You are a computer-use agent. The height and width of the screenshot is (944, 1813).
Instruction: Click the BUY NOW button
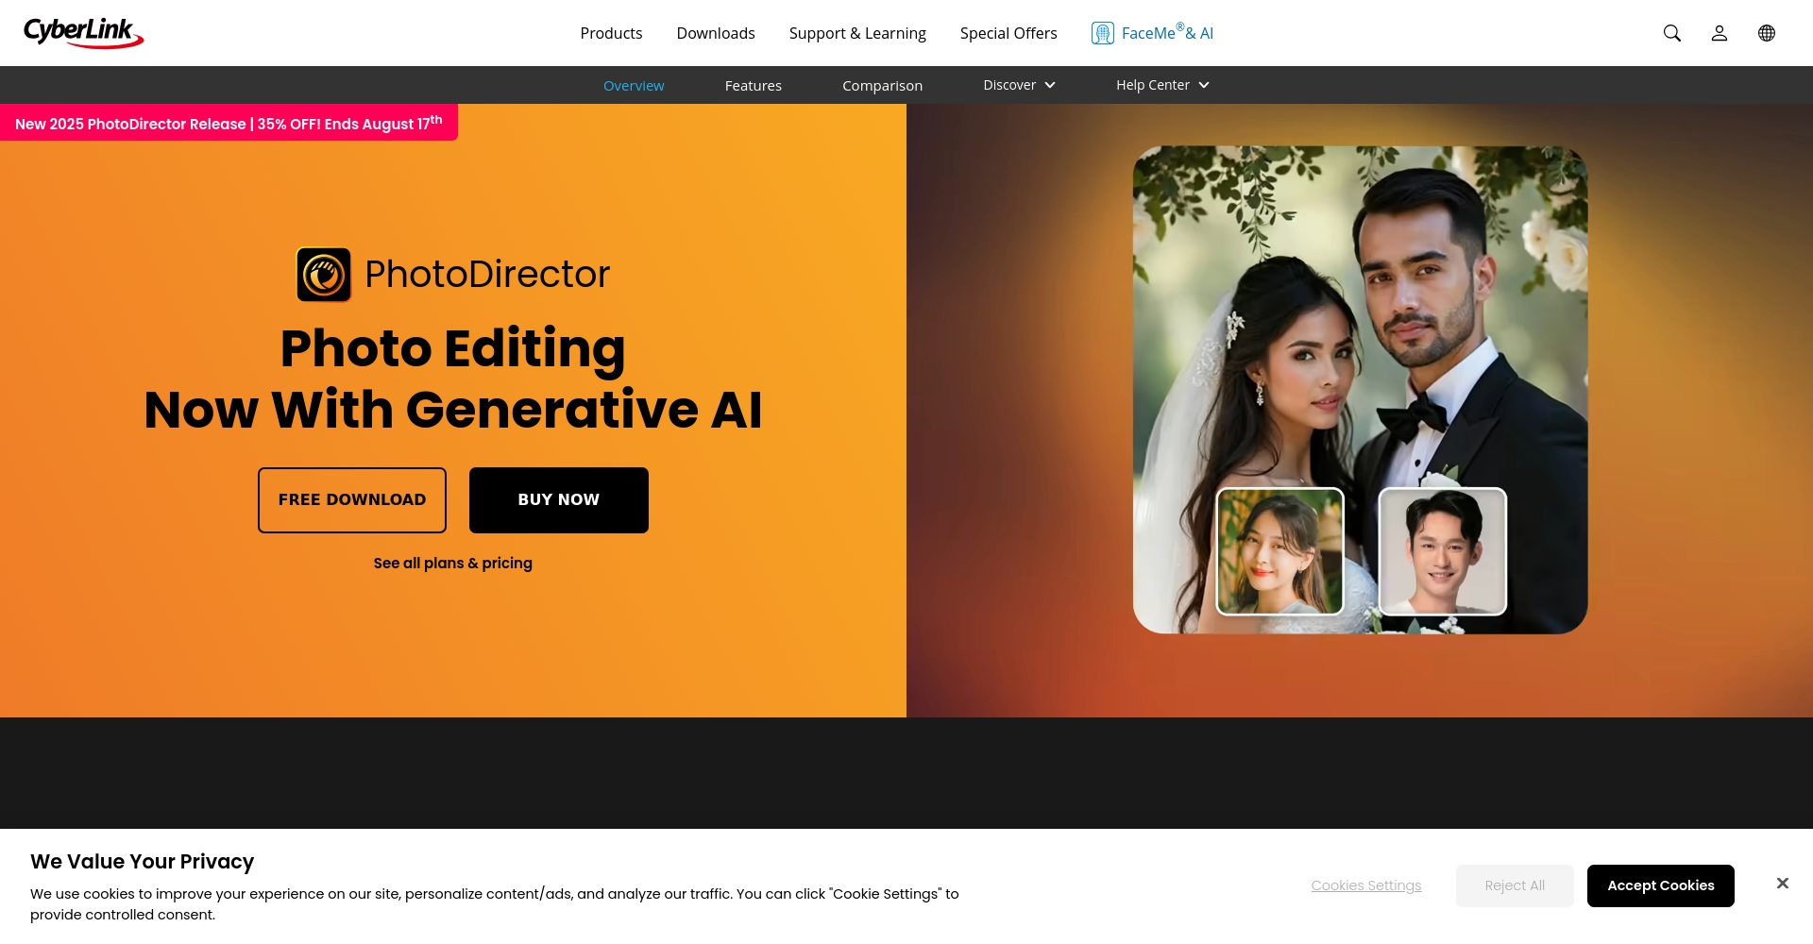[x=559, y=500]
